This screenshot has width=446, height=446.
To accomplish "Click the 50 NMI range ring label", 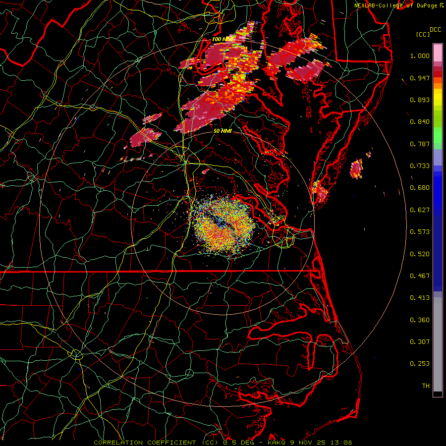I will 223,131.
